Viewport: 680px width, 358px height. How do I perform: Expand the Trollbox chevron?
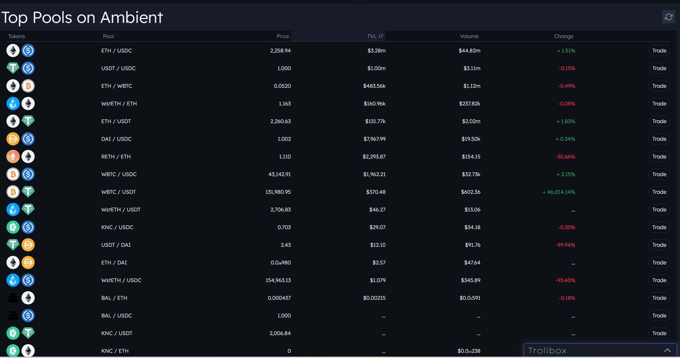[667, 350]
